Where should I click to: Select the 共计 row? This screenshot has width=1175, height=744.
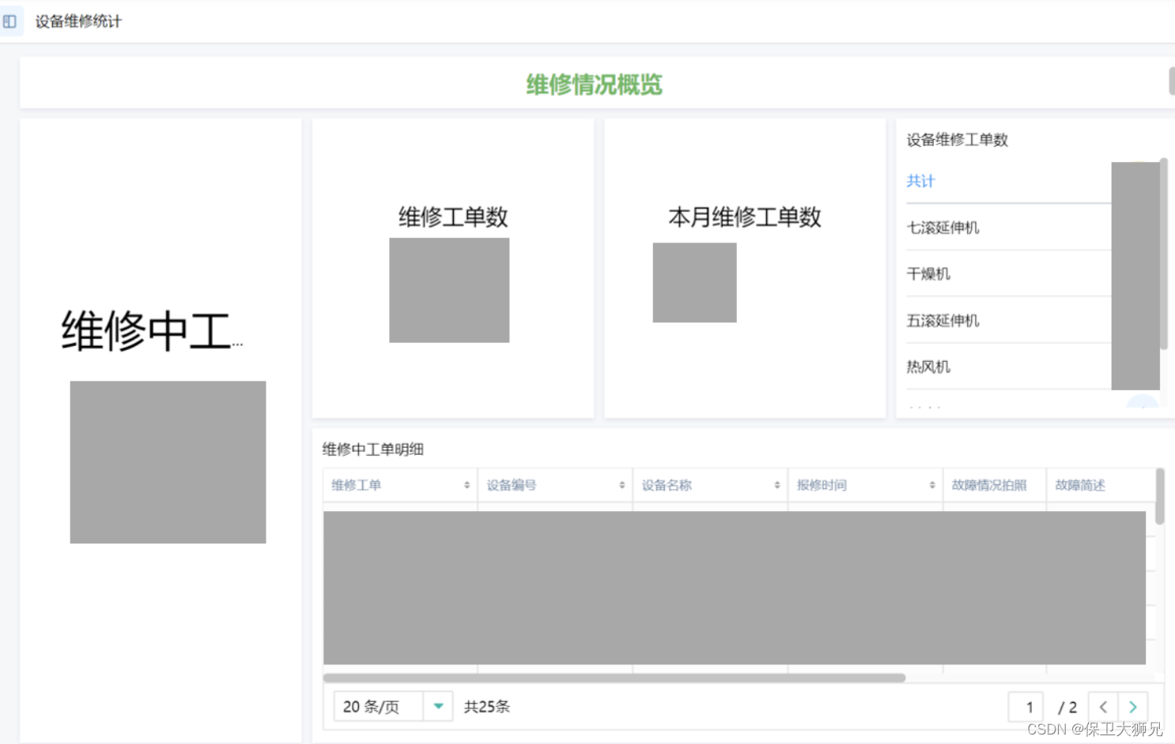click(x=1009, y=181)
